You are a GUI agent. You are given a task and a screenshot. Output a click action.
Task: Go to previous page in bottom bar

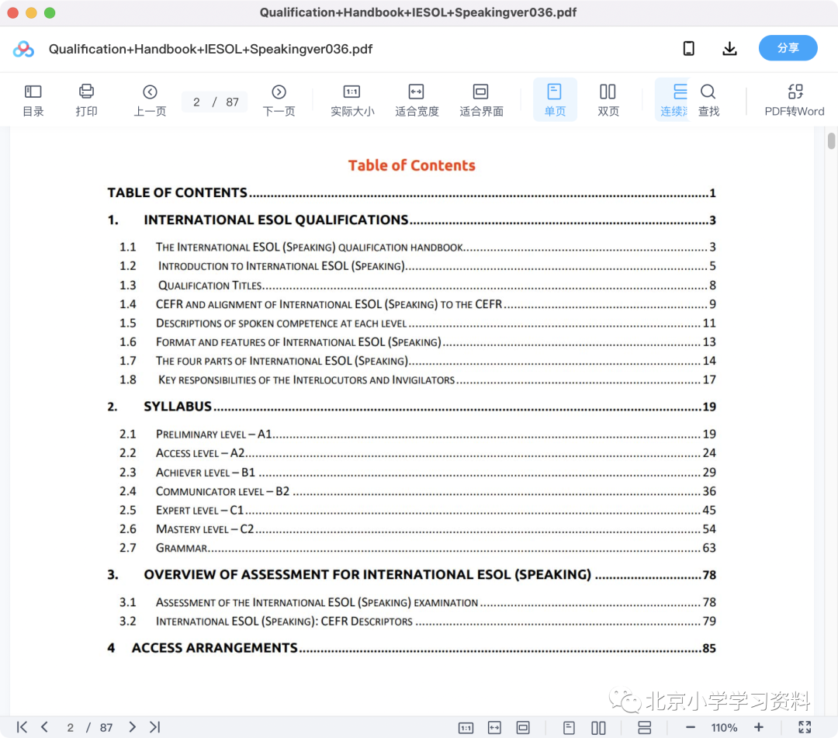(x=44, y=727)
